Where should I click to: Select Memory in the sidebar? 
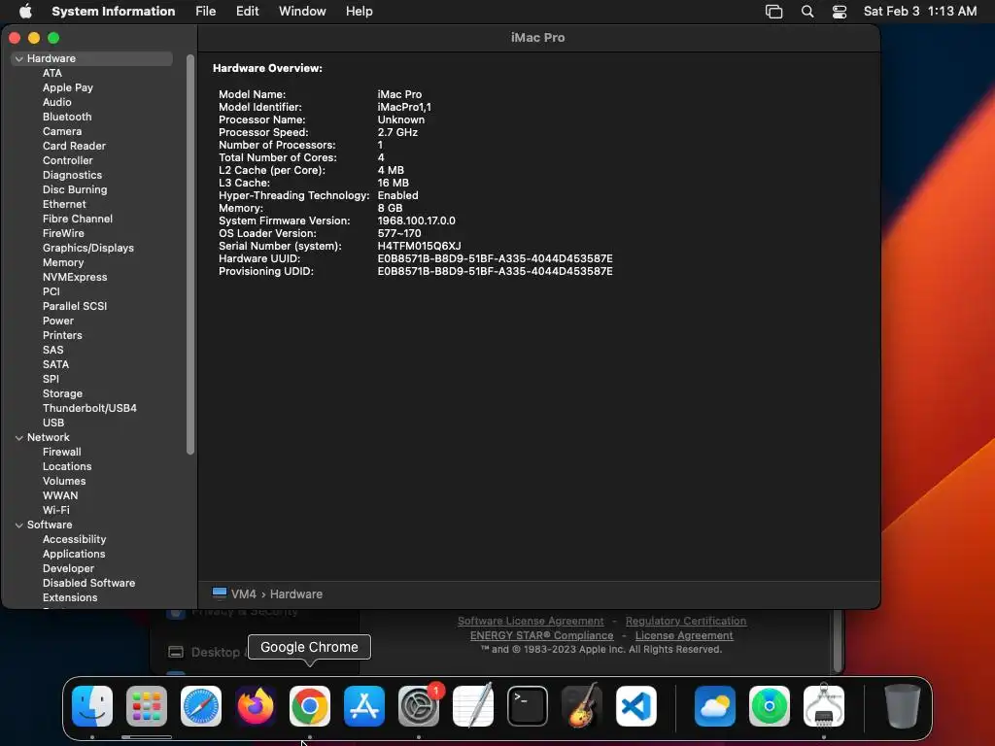click(63, 262)
